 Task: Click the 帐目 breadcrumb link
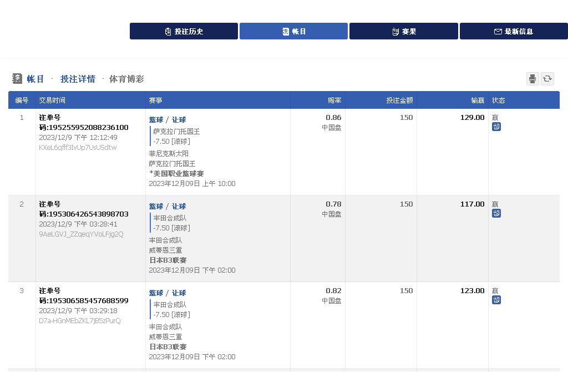tap(35, 79)
